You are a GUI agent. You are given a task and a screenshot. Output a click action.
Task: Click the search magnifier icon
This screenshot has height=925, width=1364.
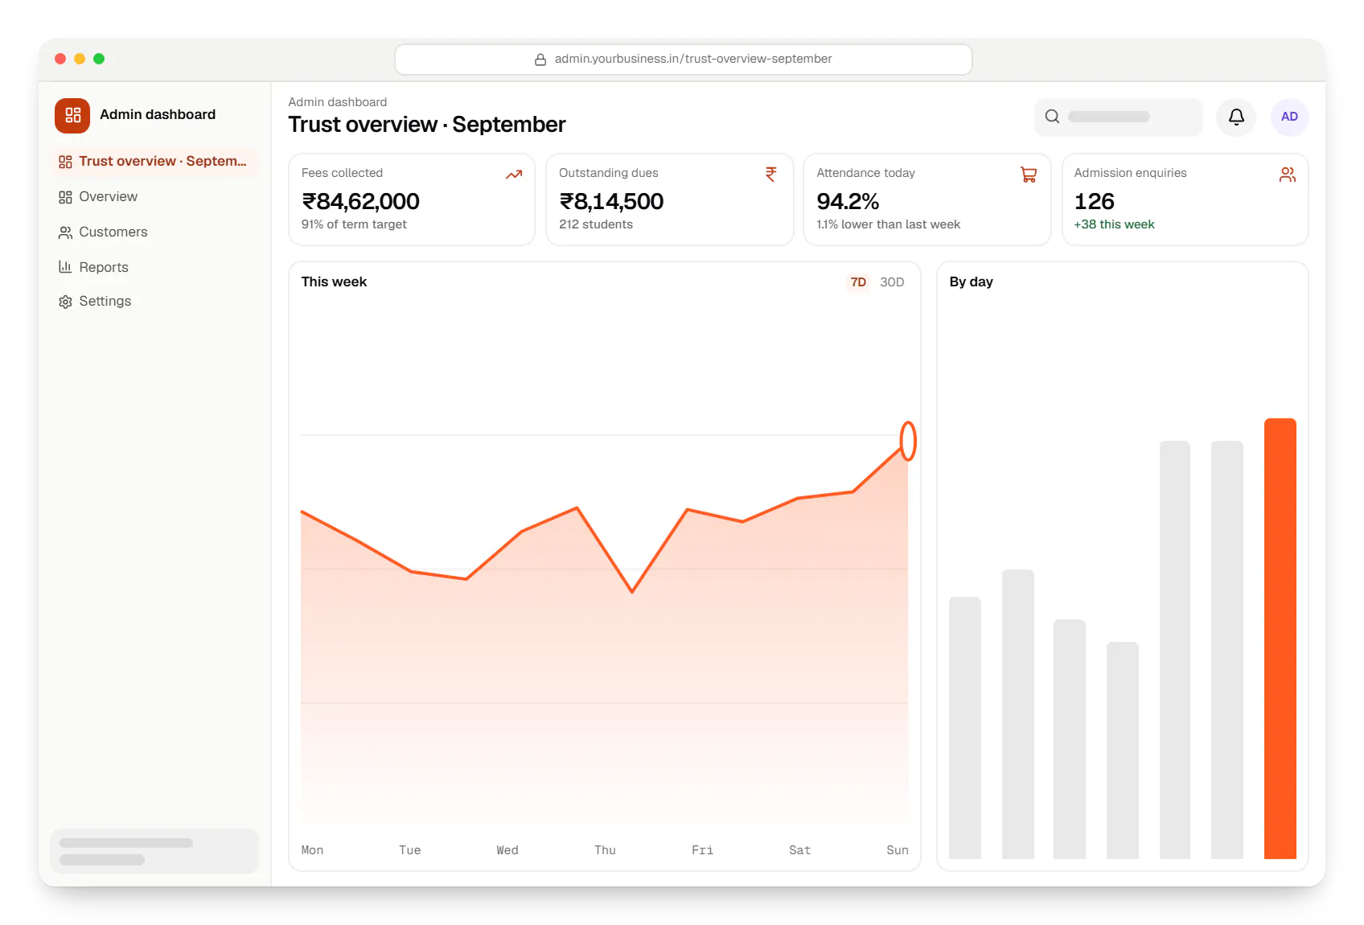tap(1052, 117)
